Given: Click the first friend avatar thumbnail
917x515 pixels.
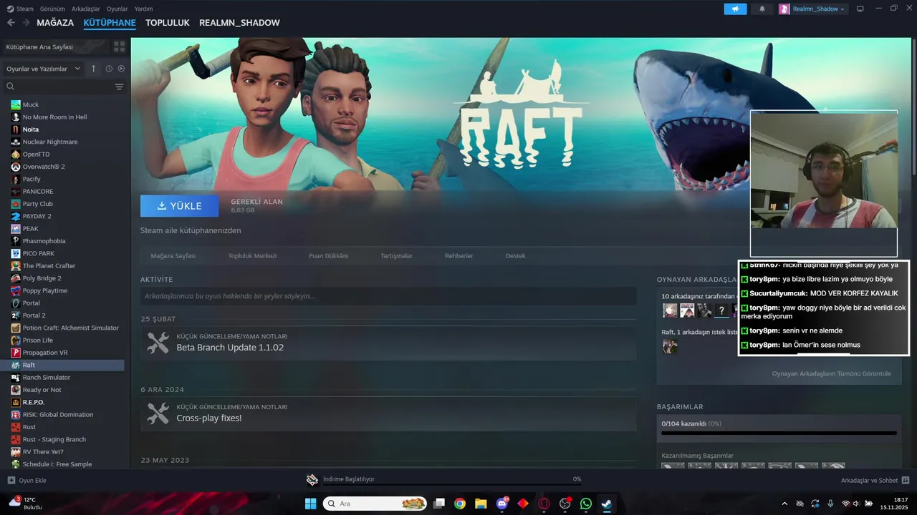Looking at the screenshot, I should pyautogui.click(x=670, y=310).
